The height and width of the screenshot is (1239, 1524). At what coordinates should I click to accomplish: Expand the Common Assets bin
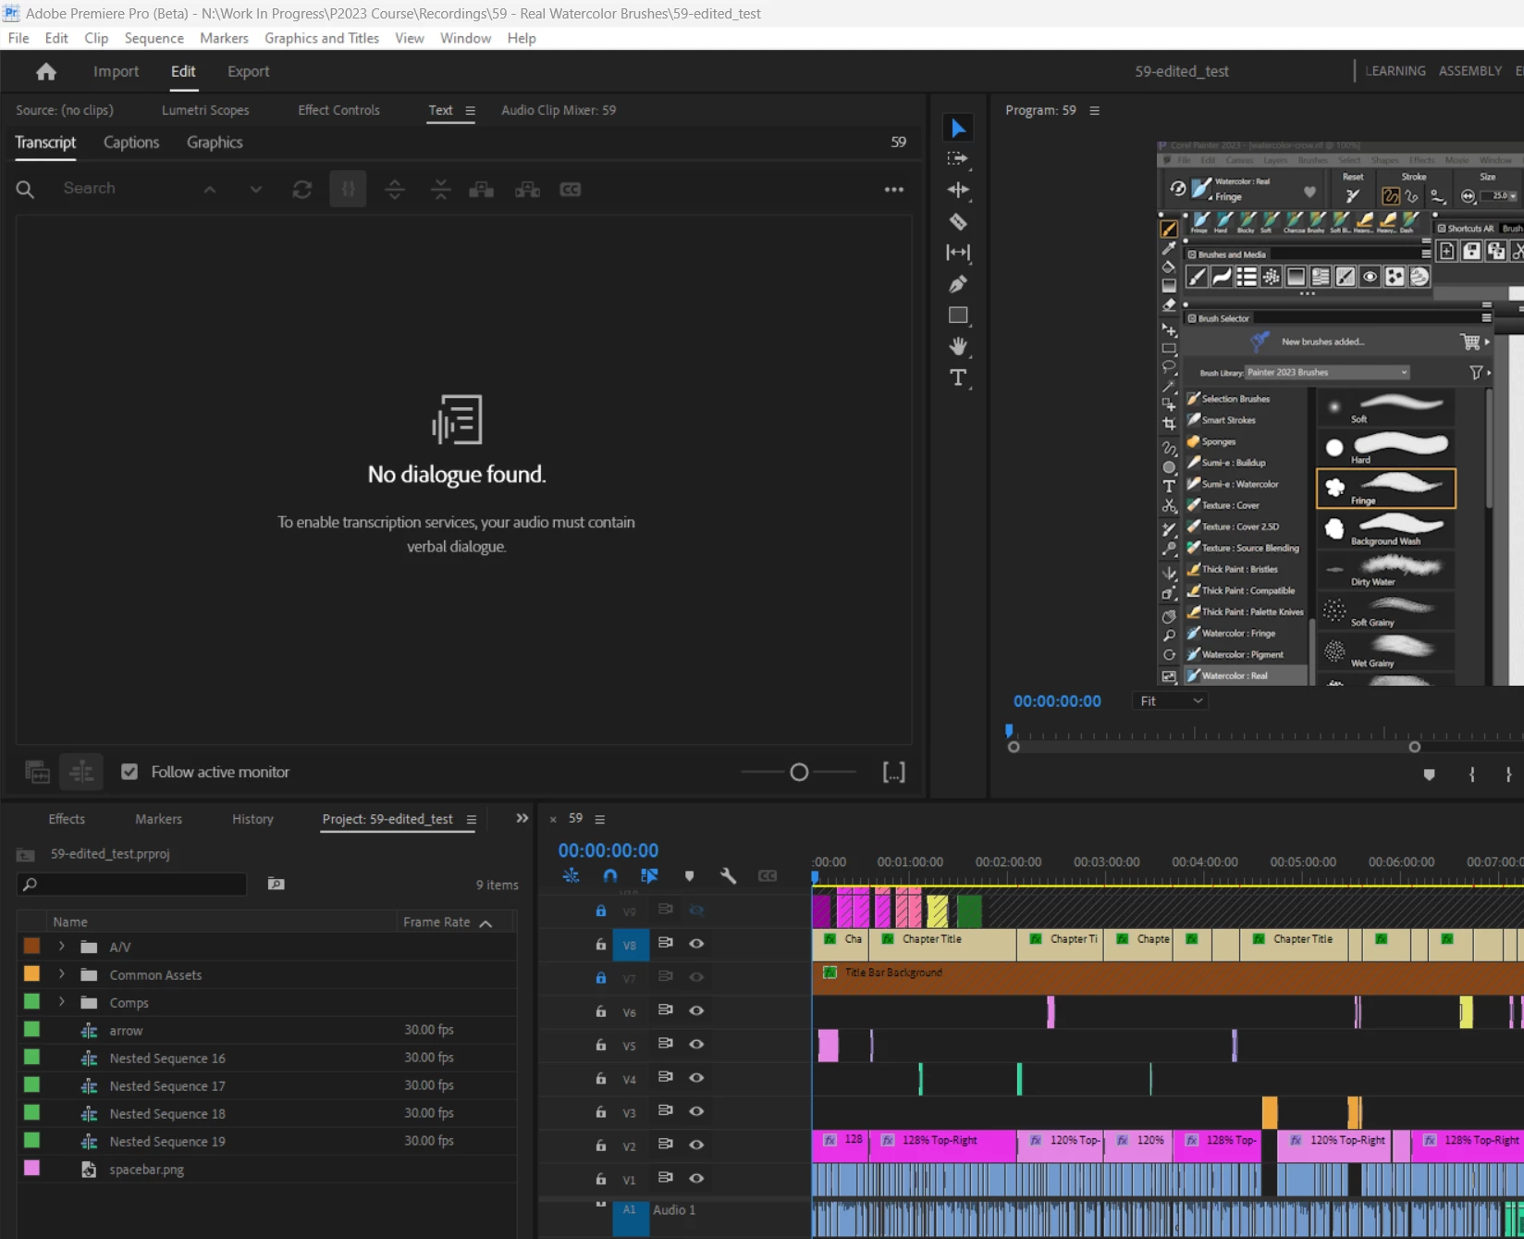(62, 974)
